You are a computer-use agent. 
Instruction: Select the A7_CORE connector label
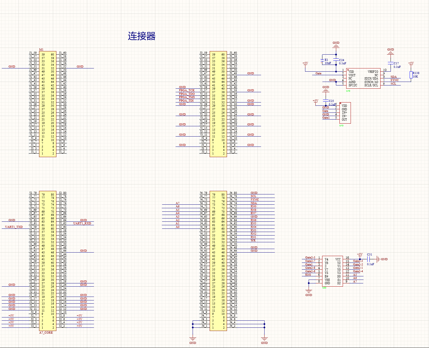coord(46,333)
